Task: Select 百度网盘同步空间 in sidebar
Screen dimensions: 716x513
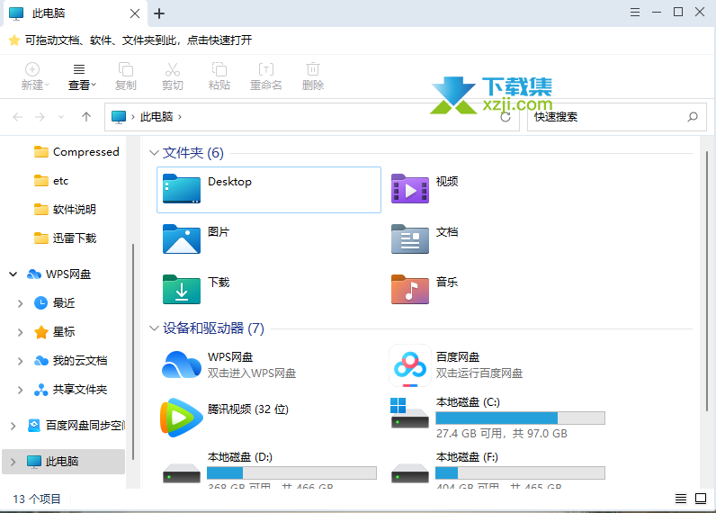Action: [x=76, y=426]
